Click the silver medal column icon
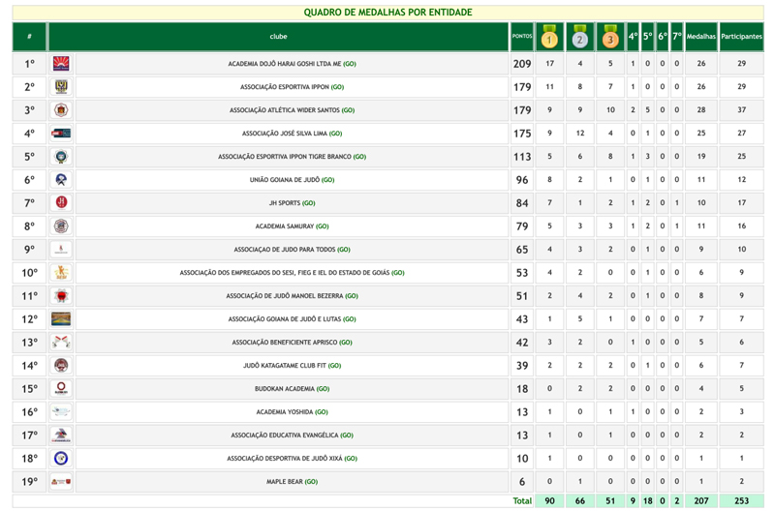The image size is (775, 511). click(x=579, y=37)
